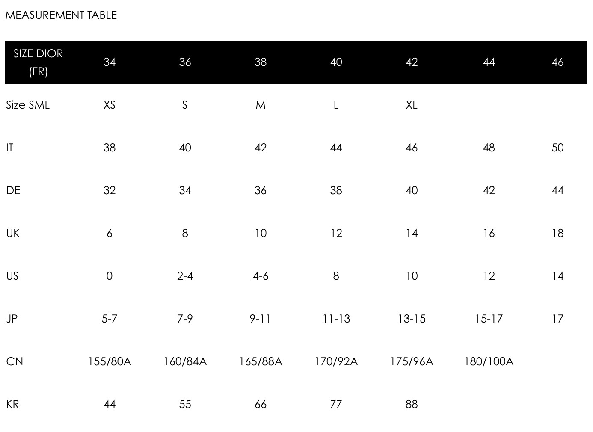Click the Size SML row label
This screenshot has width=593, height=432.
pos(28,105)
